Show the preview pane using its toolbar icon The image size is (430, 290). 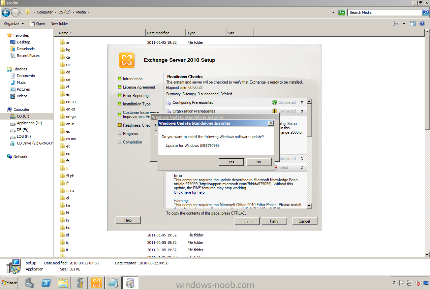point(413,24)
